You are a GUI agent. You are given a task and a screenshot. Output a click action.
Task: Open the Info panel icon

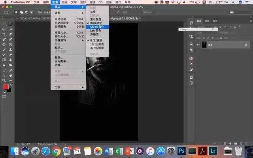click(x=191, y=83)
